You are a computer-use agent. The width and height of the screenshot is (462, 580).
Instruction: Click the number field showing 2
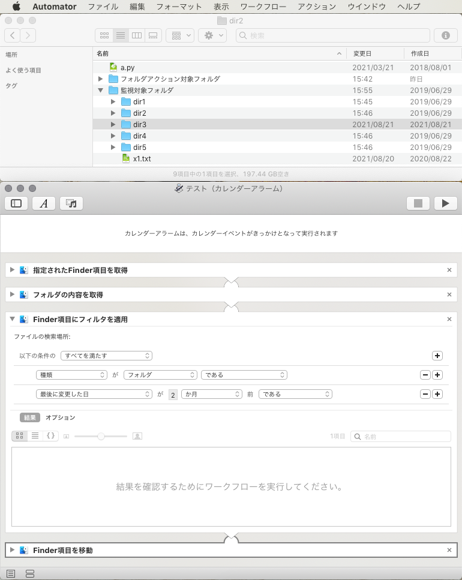[x=173, y=395]
